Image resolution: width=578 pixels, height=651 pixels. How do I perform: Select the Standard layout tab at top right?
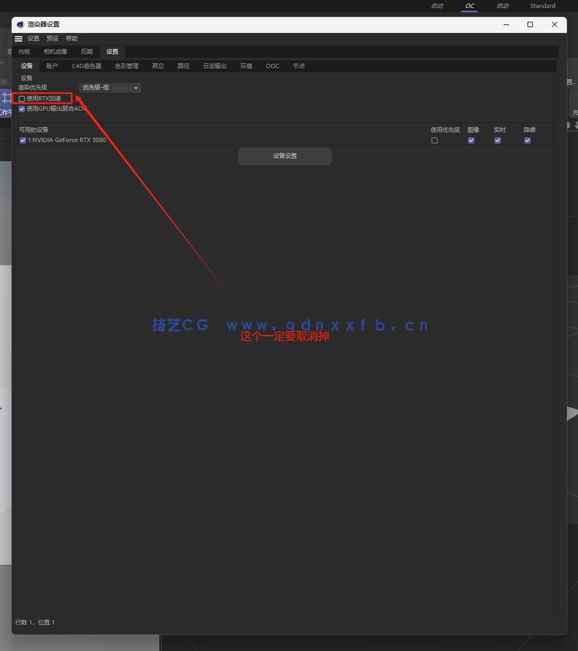click(x=542, y=6)
